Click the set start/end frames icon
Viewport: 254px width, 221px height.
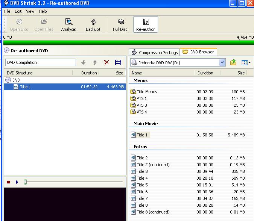(x=118, y=62)
